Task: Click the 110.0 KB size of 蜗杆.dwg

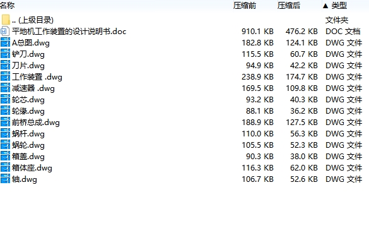Action: click(x=257, y=134)
